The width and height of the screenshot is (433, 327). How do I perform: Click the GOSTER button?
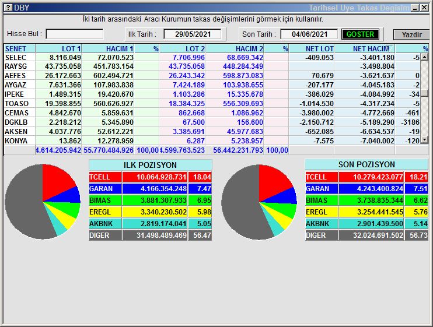click(x=360, y=34)
